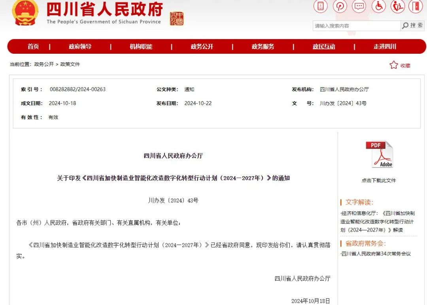Download file via the PDF Adobe icon
The height and width of the screenshot is (305, 427).
[x=379, y=154]
